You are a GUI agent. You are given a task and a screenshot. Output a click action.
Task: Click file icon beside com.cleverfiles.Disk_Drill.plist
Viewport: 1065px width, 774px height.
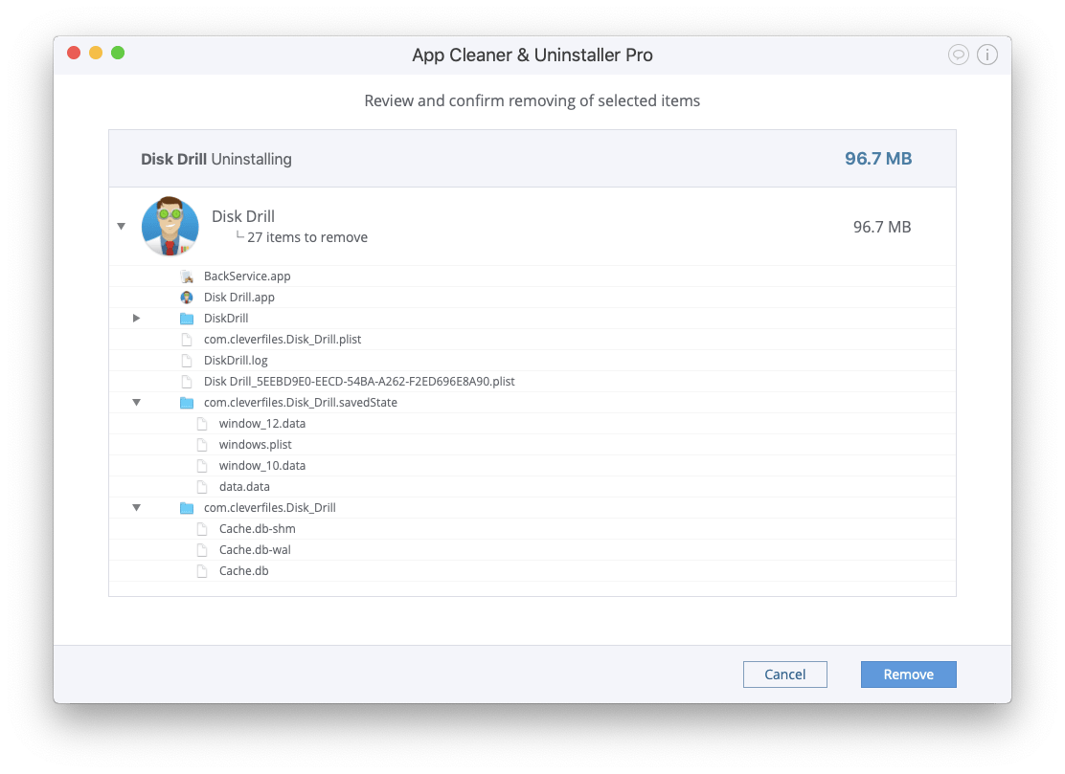pos(187,340)
